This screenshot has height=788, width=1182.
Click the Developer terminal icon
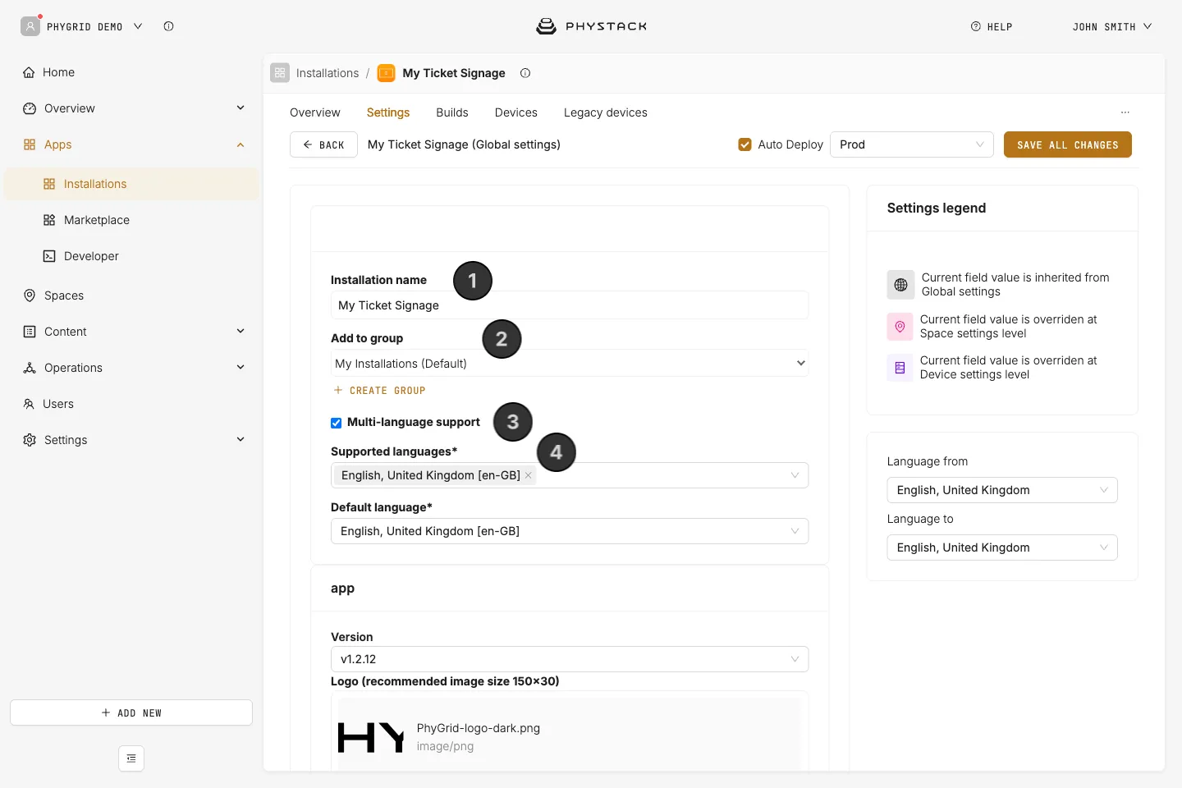pyautogui.click(x=49, y=256)
